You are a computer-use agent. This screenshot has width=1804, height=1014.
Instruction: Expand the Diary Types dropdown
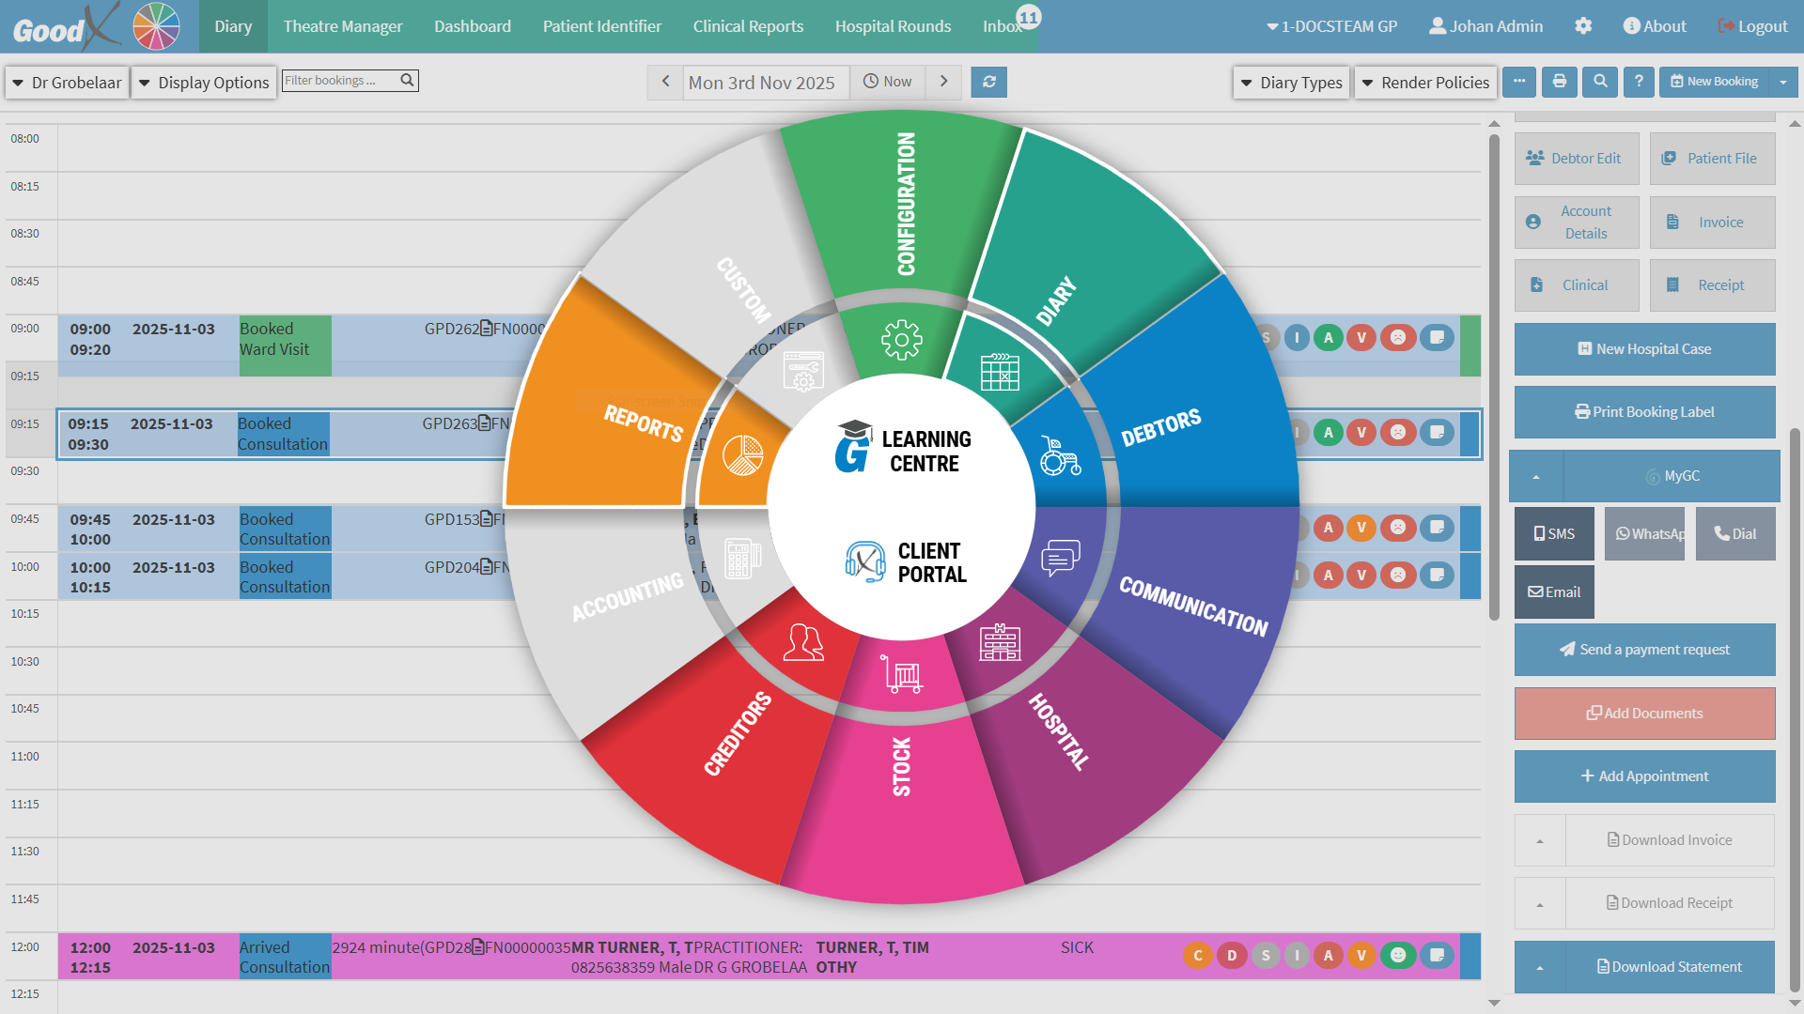click(1291, 83)
